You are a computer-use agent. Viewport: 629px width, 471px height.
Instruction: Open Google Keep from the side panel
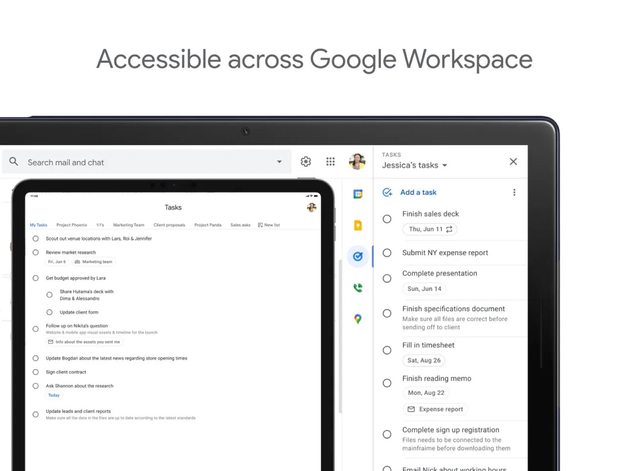(358, 225)
